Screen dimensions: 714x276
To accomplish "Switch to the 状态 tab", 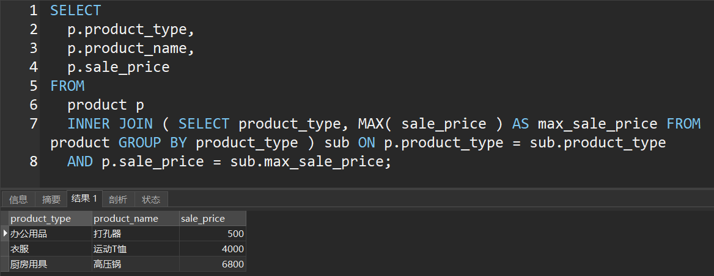I will pyautogui.click(x=151, y=199).
